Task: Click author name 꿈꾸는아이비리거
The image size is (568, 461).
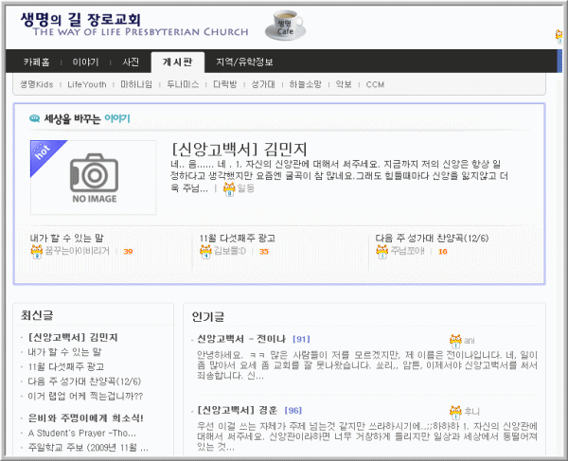Action: click(x=78, y=251)
